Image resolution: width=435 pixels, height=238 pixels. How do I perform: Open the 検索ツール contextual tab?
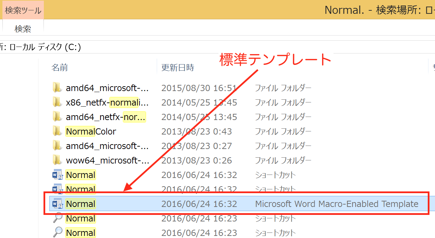point(23,10)
